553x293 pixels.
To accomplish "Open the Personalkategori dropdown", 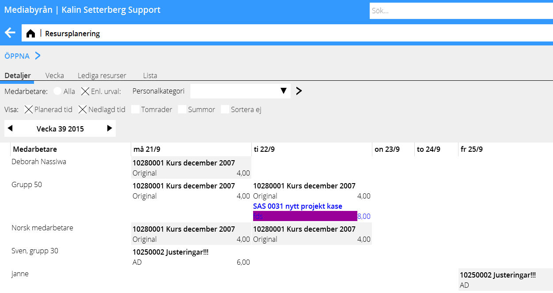I will (240, 91).
